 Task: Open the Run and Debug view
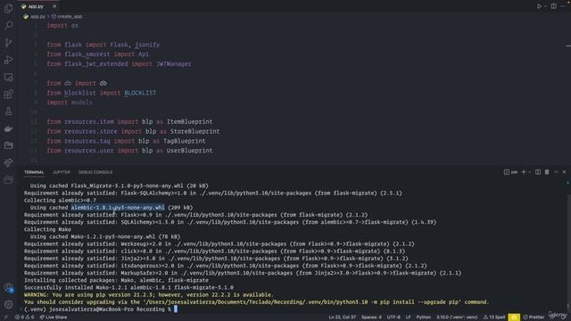click(8, 60)
